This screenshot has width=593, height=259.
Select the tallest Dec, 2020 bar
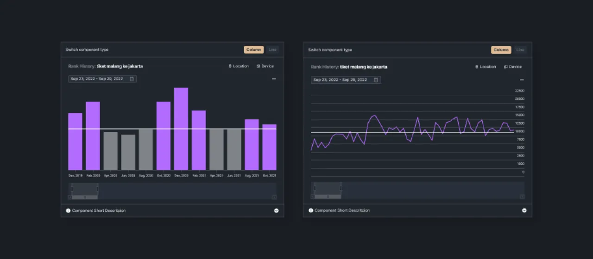pyautogui.click(x=181, y=129)
